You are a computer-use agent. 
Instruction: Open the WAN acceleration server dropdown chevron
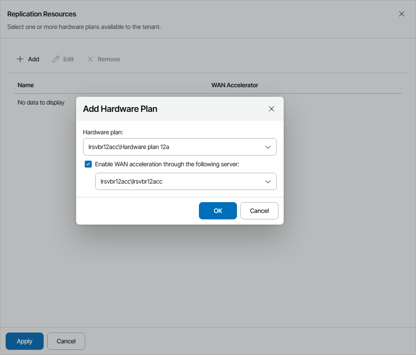(268, 182)
